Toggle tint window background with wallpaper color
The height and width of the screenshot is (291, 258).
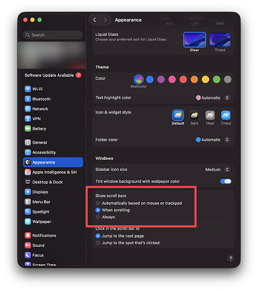tap(225, 182)
